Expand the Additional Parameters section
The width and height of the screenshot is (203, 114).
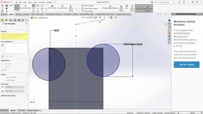pyautogui.click(x=27, y=96)
